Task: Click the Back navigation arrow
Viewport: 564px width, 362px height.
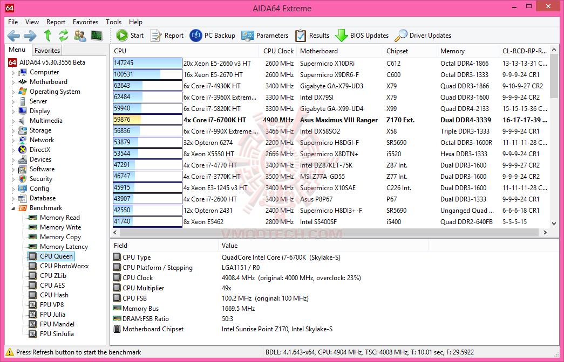Action: coord(13,36)
